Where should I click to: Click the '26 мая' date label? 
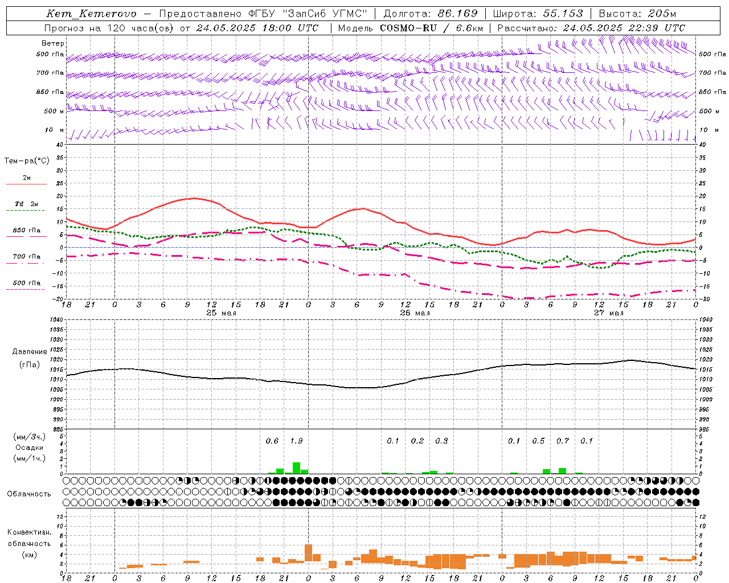click(415, 313)
